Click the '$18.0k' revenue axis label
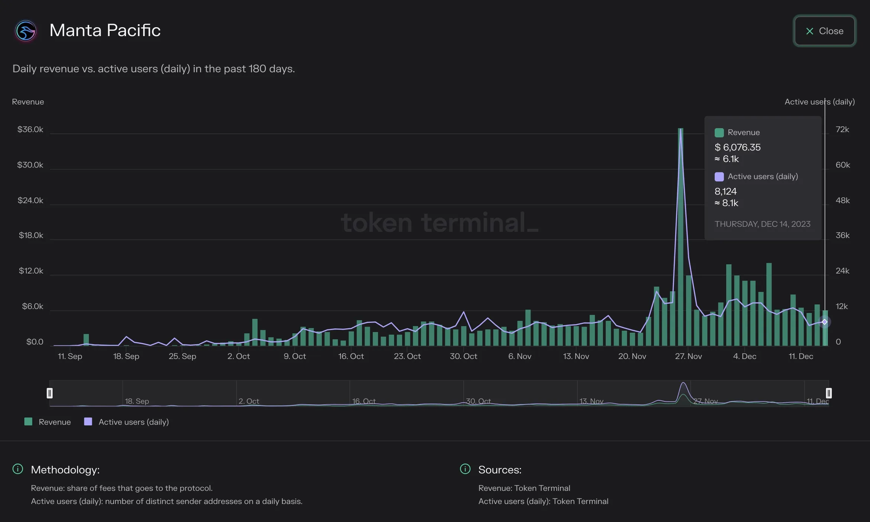870x522 pixels. tap(31, 235)
